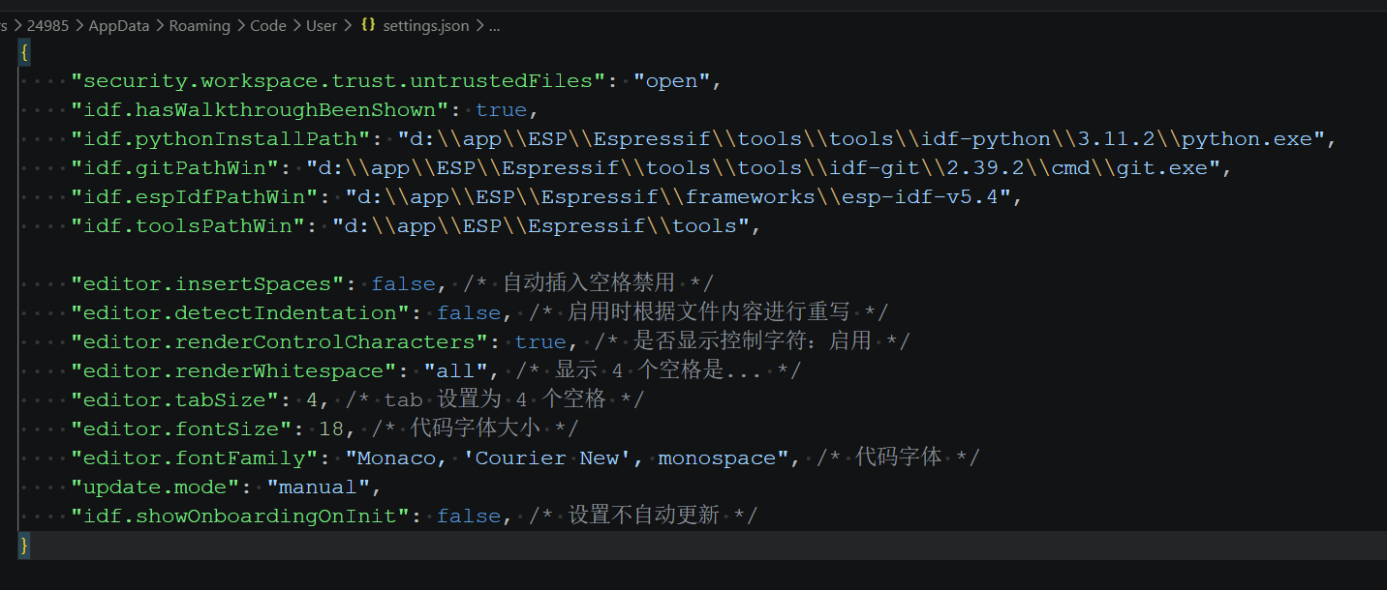The height and width of the screenshot is (590, 1387).
Task: Click the AppData breadcrumb entry
Action: (118, 25)
